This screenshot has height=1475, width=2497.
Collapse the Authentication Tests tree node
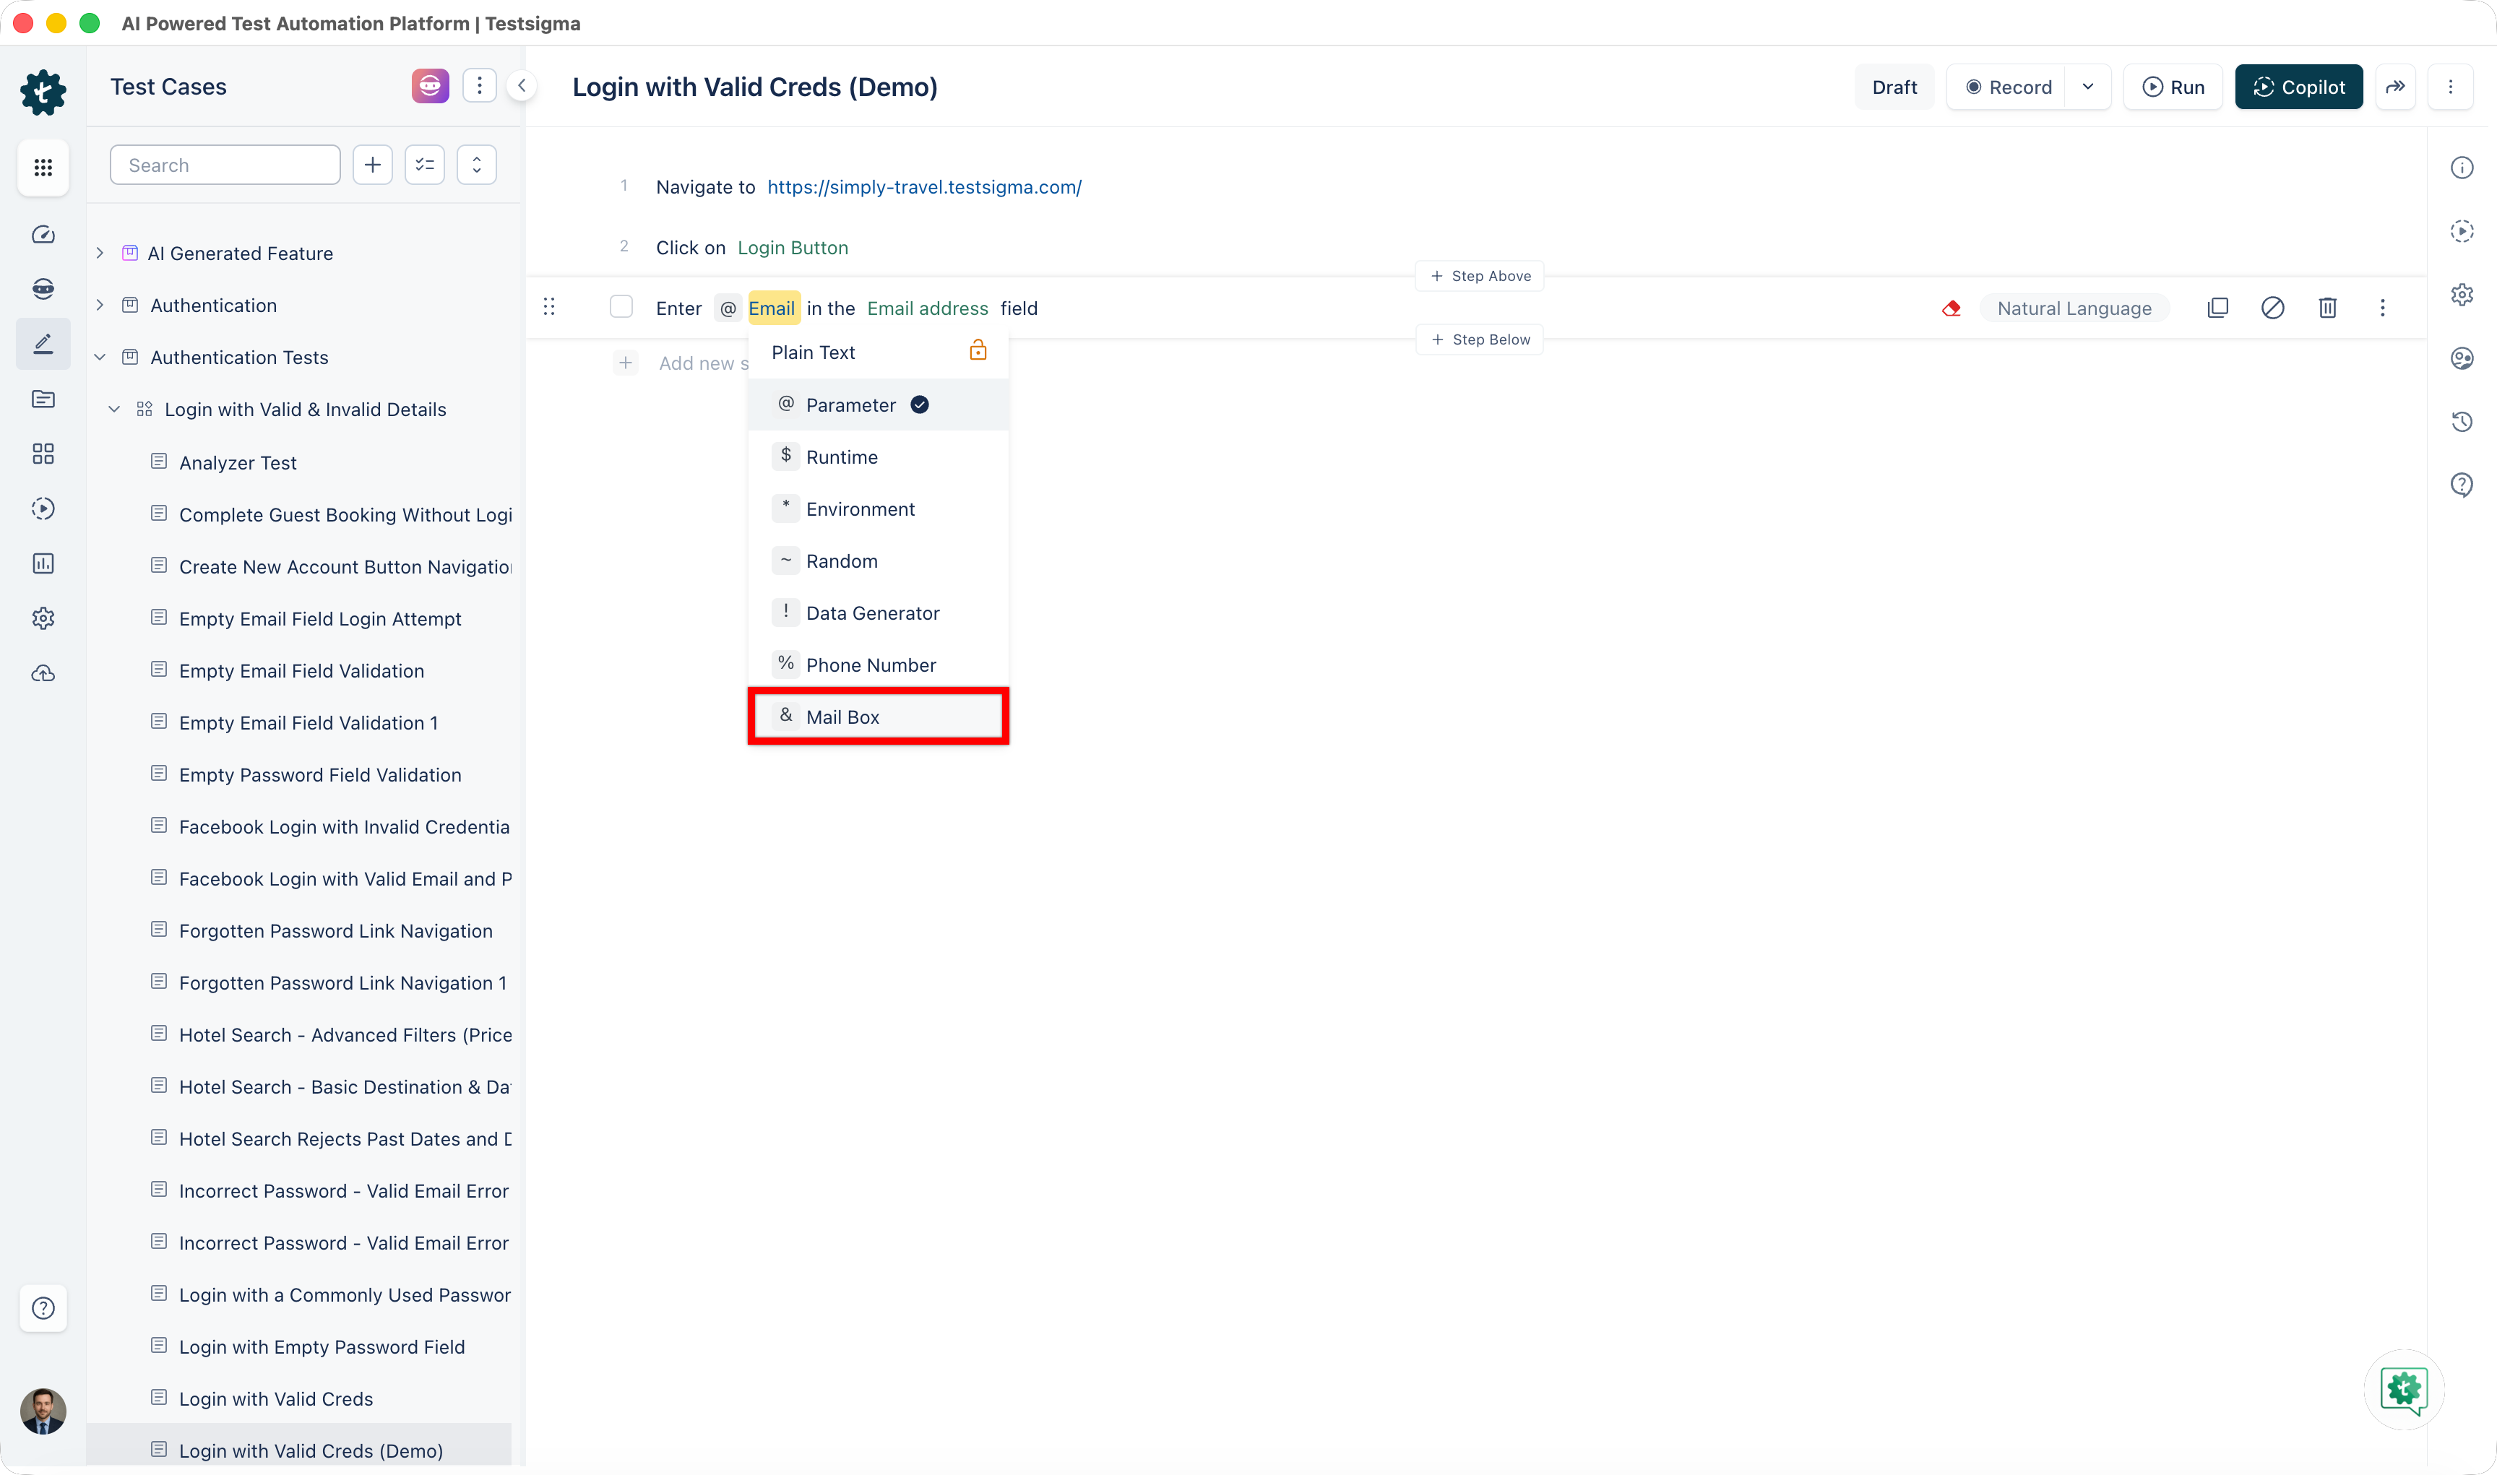[100, 357]
